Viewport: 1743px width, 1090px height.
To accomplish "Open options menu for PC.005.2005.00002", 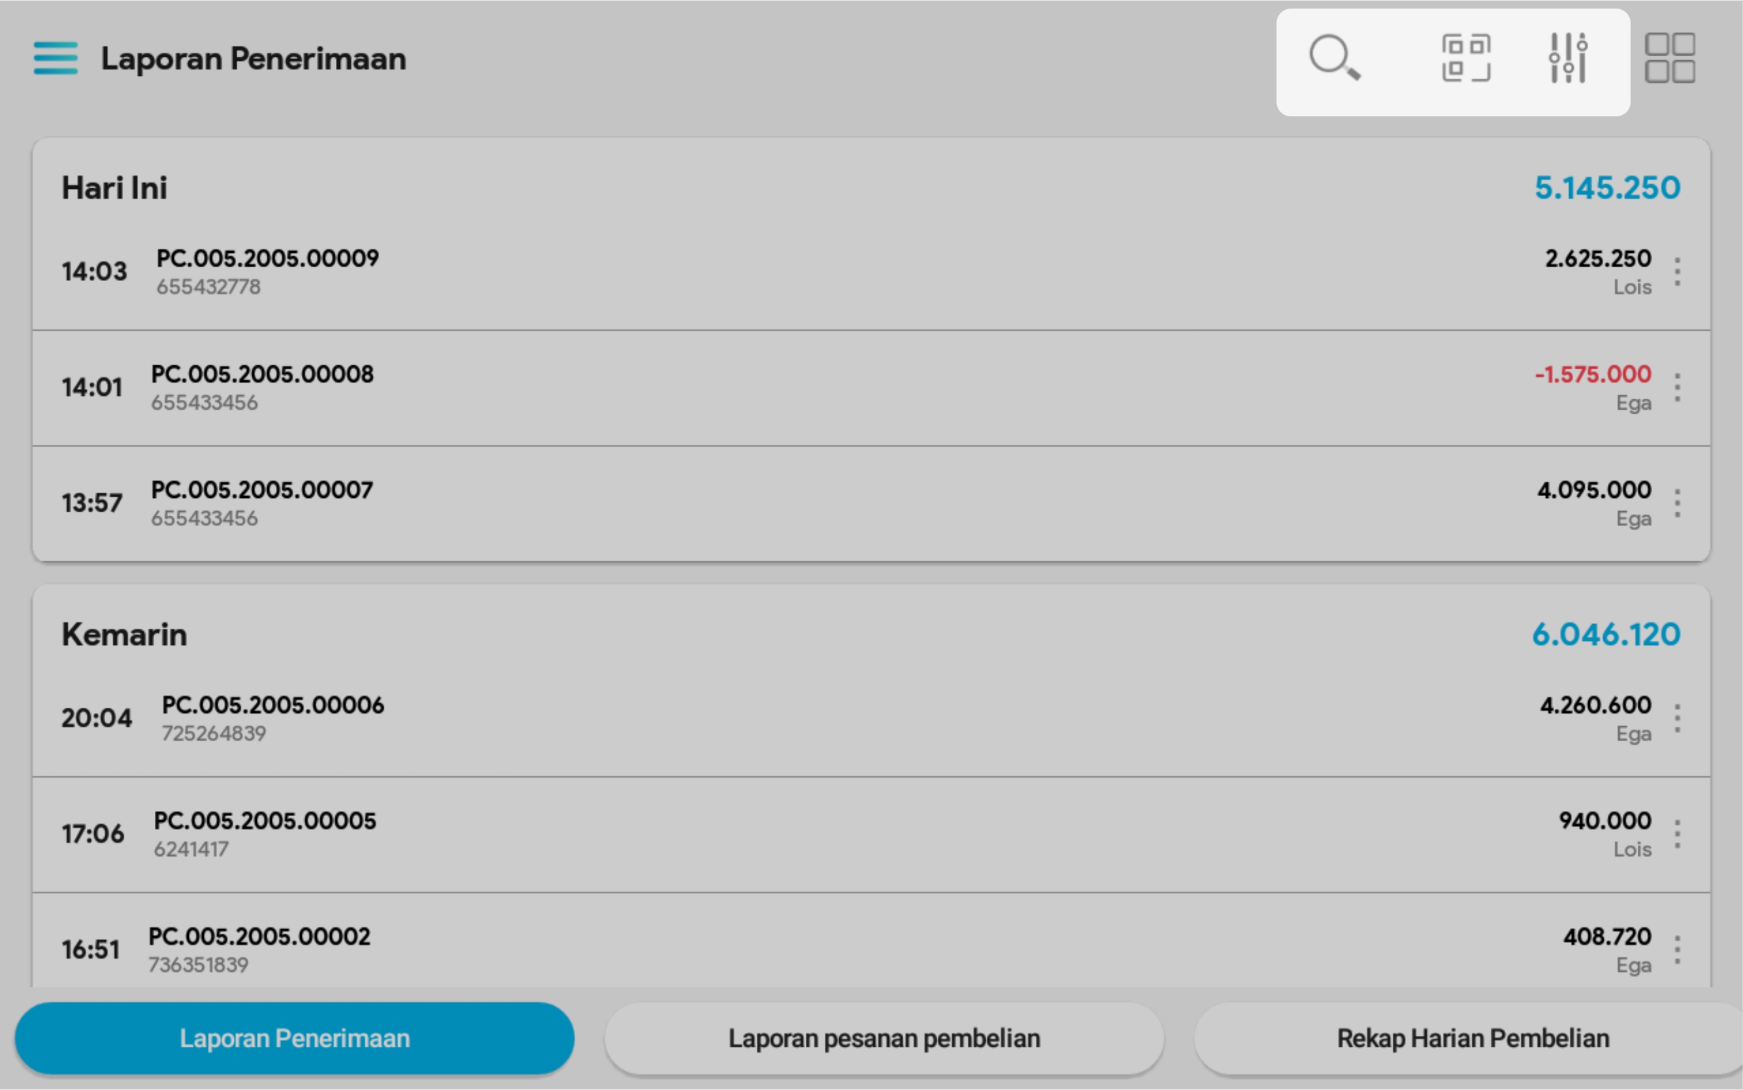I will [1678, 950].
